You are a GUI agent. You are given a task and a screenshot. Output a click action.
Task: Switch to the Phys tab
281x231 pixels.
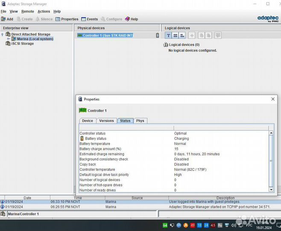click(140, 121)
